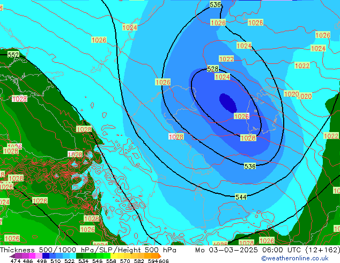
Task: Select the date text 'Mo 03-03-2025 06:00 UTC'
Action: [248, 250]
